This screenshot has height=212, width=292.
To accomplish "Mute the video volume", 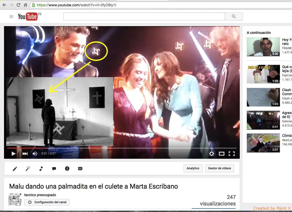I will [x=35, y=154].
